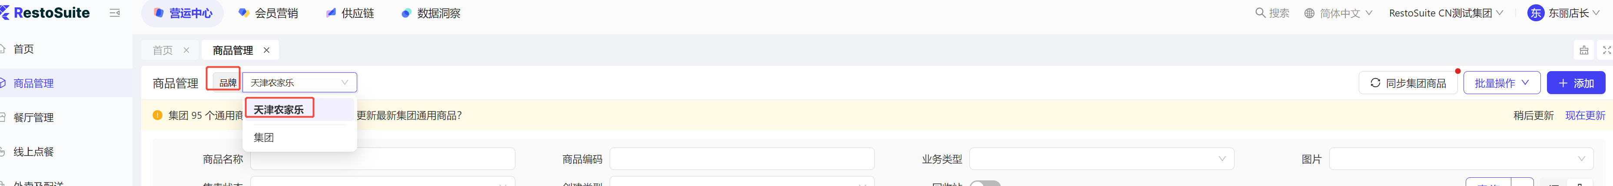This screenshot has width=1613, height=186.
Task: Expand RestoSuite CN测试集团 selector
Action: pos(1445,13)
